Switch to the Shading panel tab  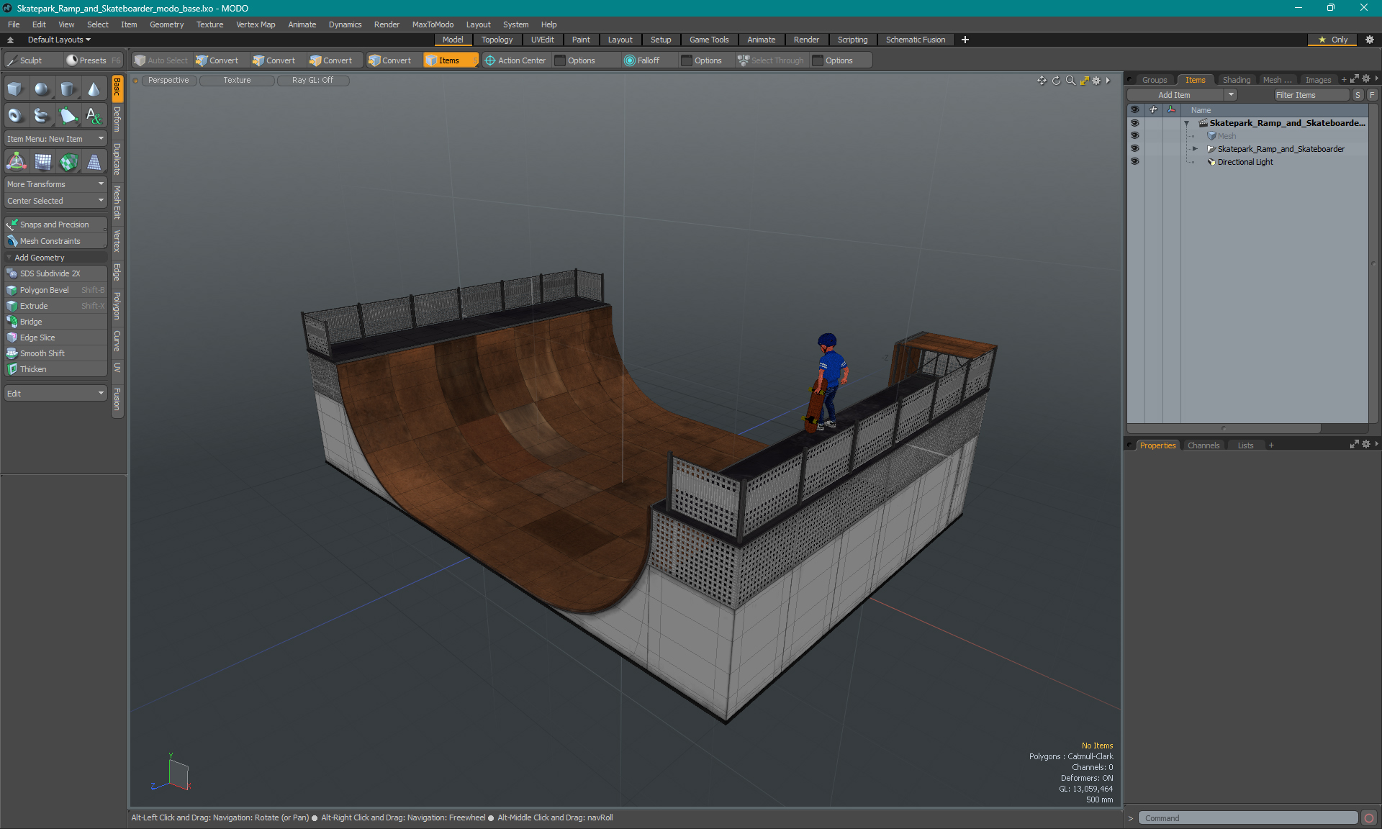click(x=1236, y=80)
